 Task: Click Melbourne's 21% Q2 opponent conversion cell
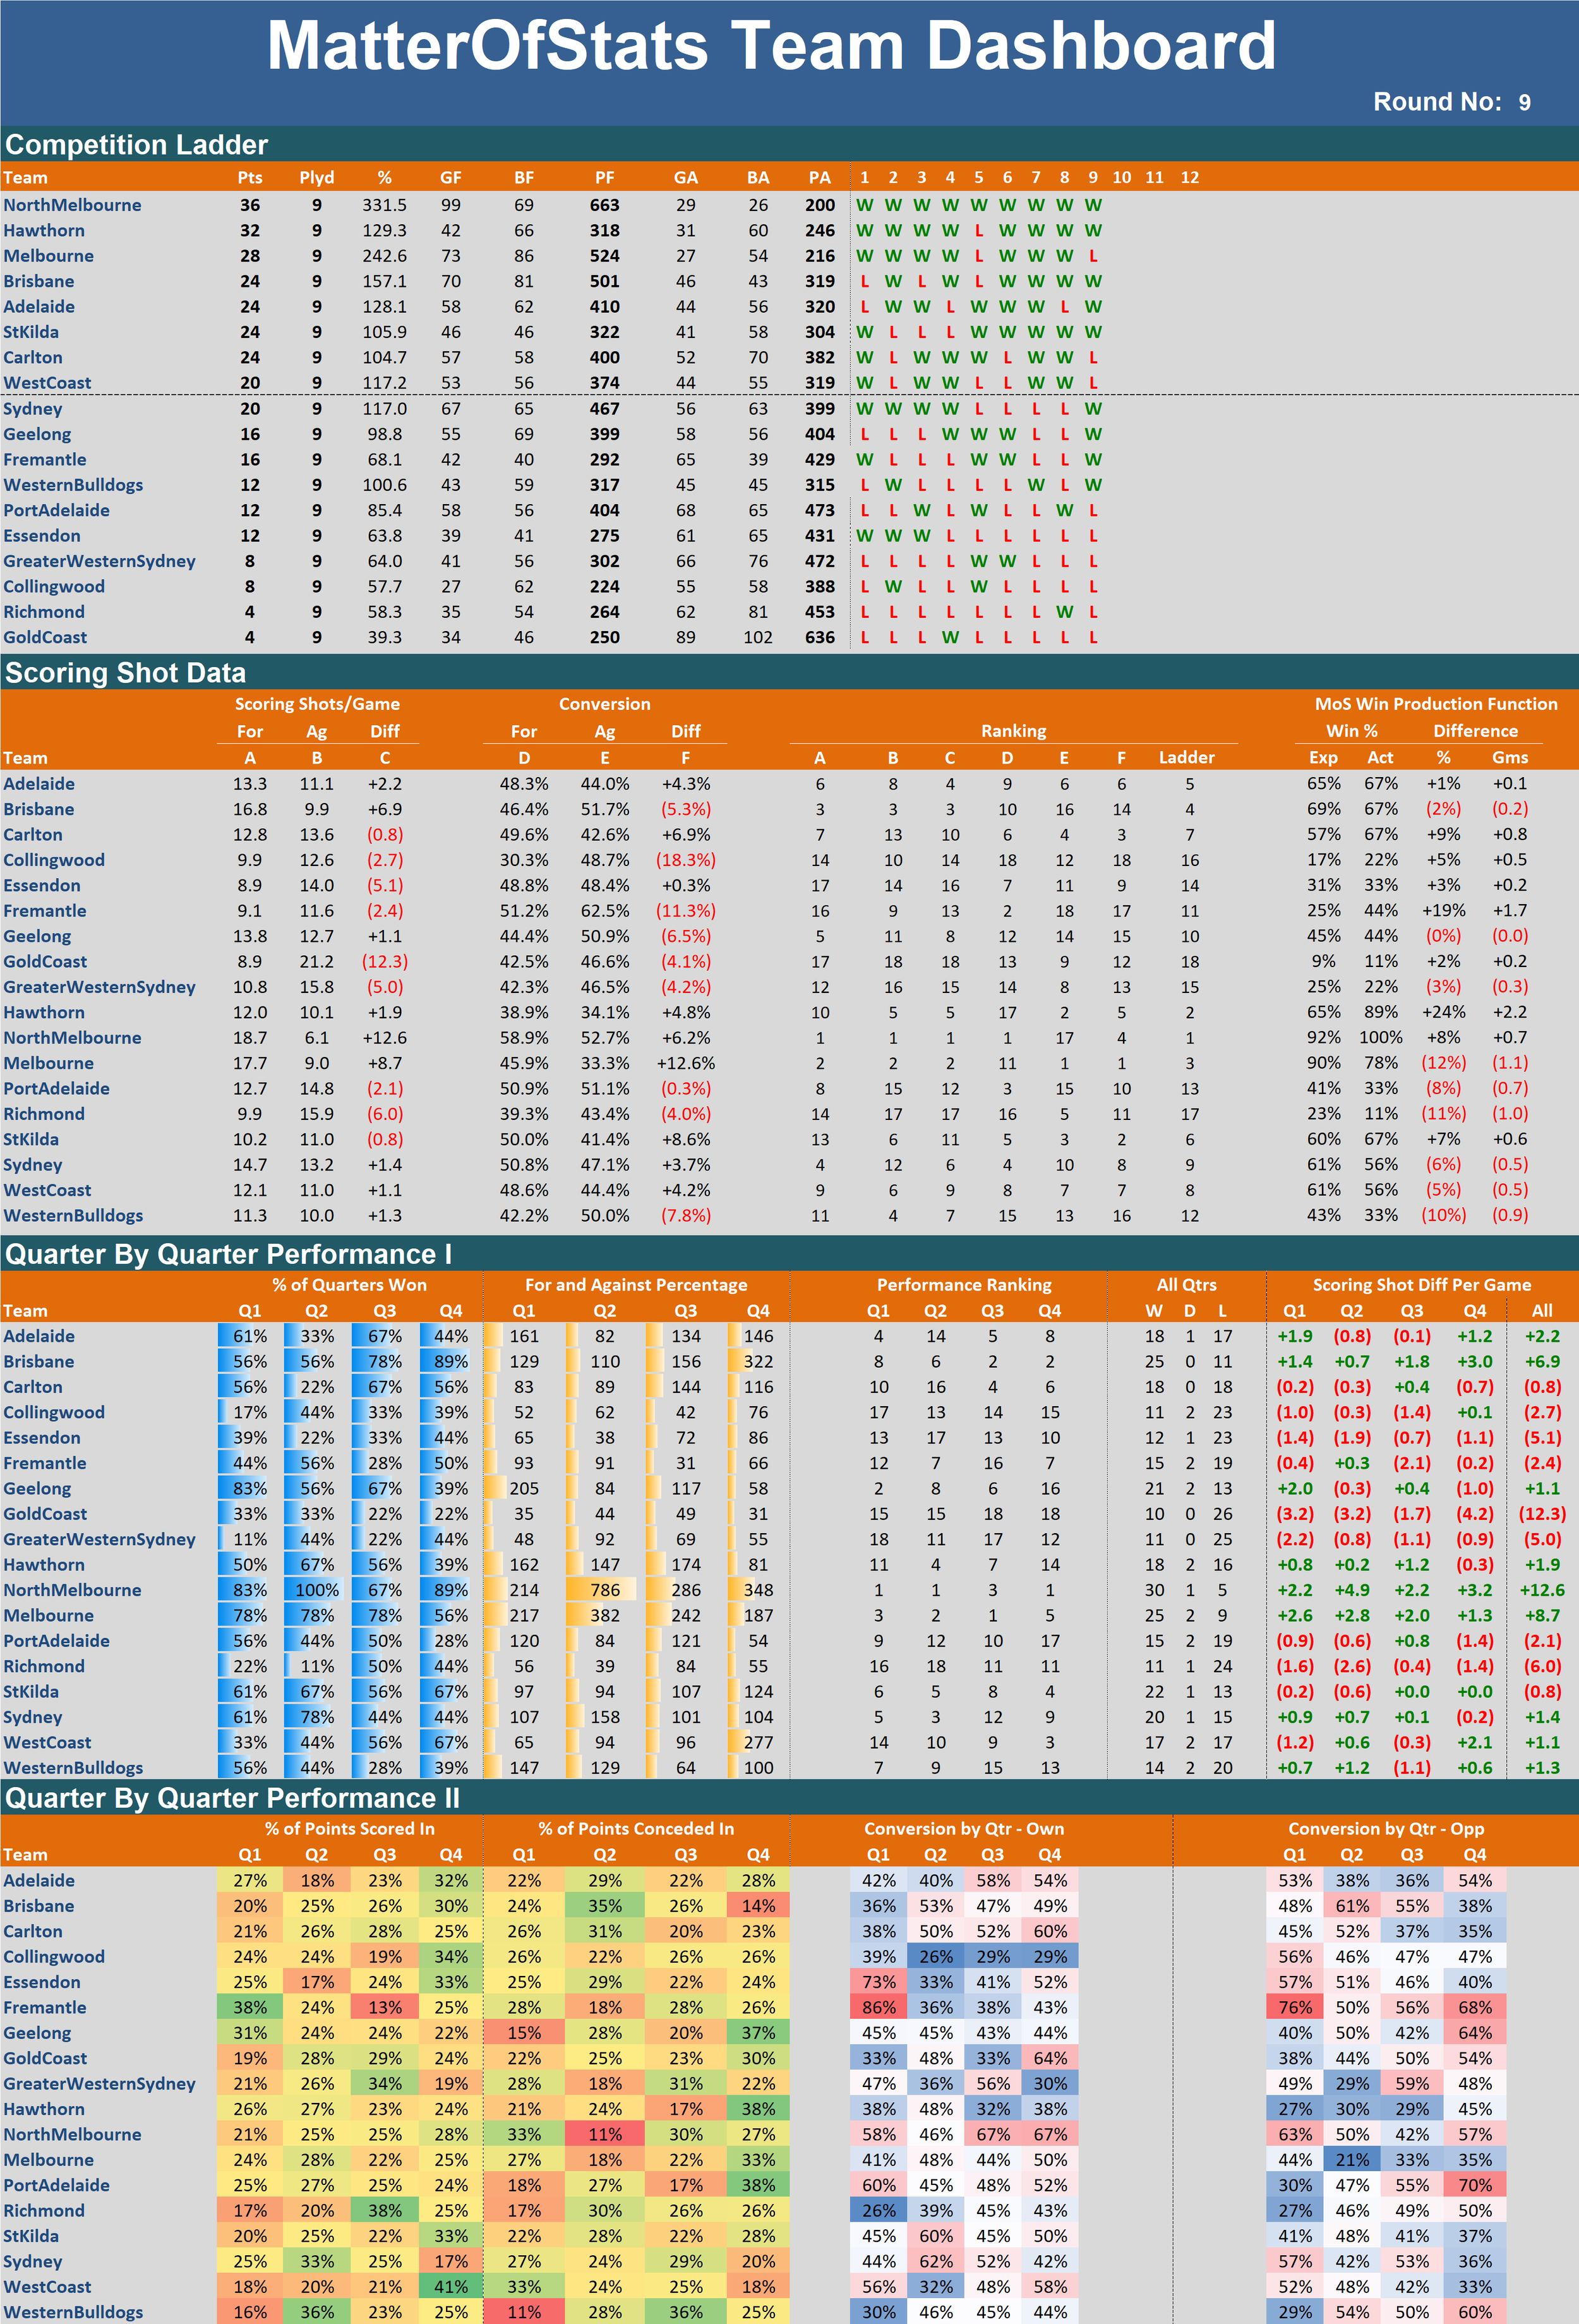coord(1351,2159)
